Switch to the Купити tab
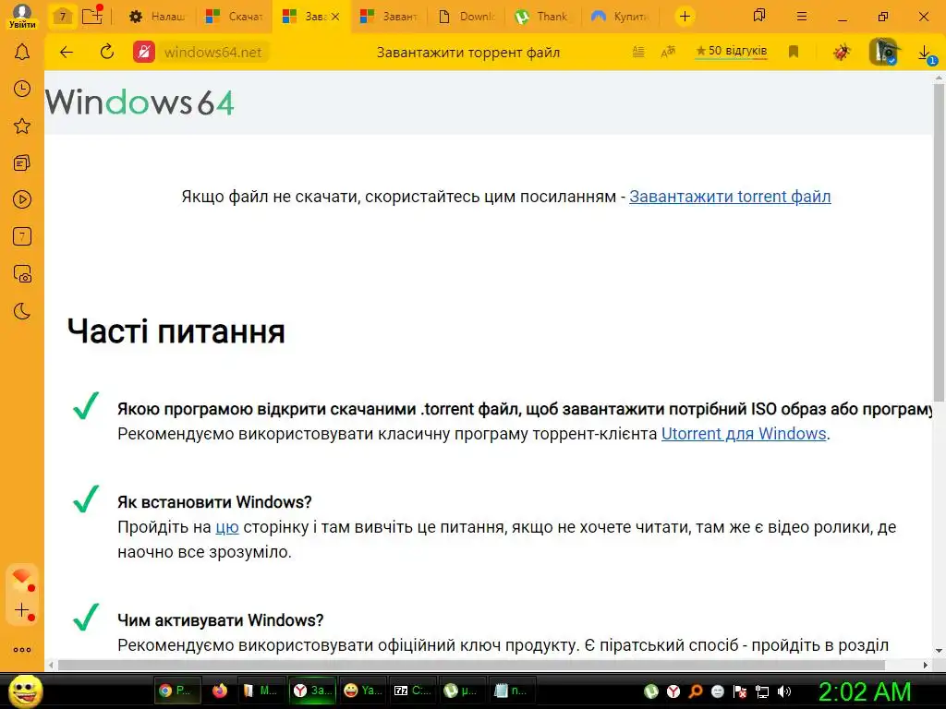 click(620, 17)
